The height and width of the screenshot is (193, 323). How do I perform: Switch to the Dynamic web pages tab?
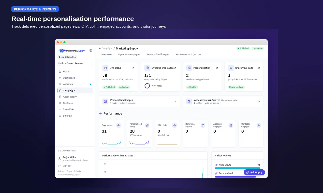pyautogui.click(x=129, y=54)
